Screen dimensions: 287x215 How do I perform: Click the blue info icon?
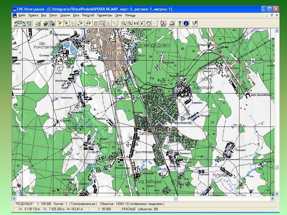tap(186, 23)
